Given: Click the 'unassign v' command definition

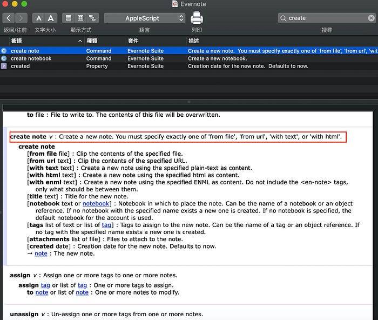Looking at the screenshot, I should click(x=106, y=314).
